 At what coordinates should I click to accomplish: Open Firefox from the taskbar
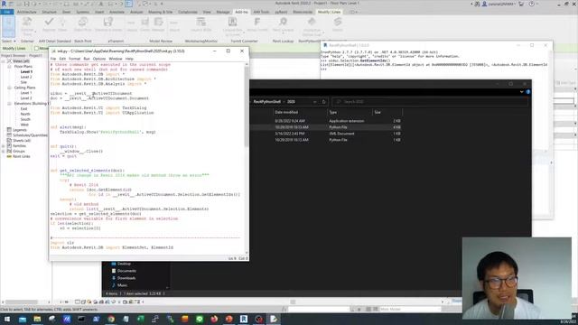pyautogui.click(x=214, y=319)
